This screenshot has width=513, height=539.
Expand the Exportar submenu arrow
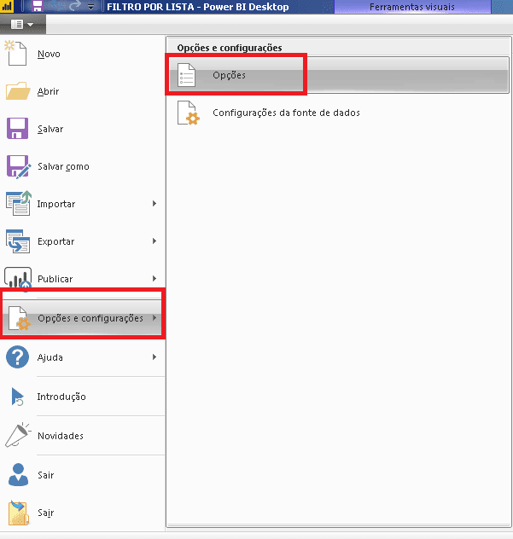[154, 241]
